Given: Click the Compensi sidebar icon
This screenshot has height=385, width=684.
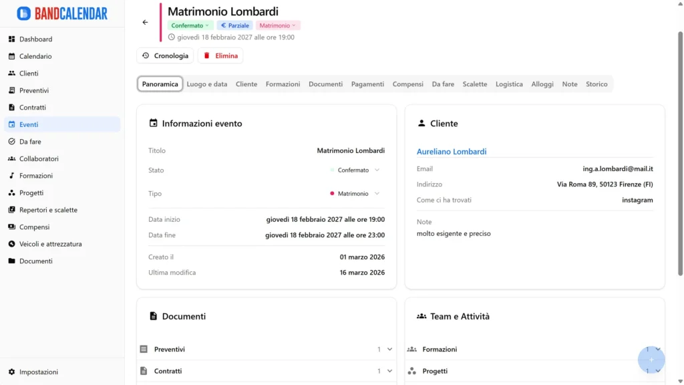Looking at the screenshot, I should click(37, 227).
